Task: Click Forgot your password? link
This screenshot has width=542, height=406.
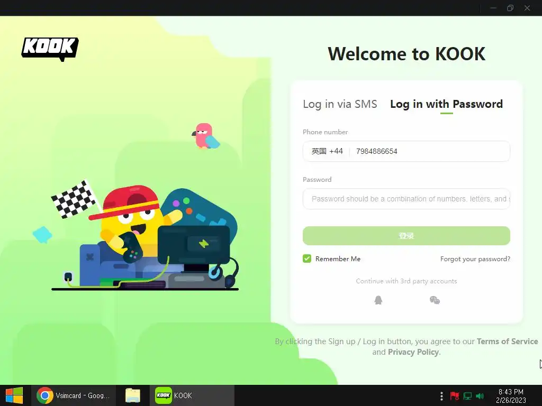Action: click(x=475, y=259)
